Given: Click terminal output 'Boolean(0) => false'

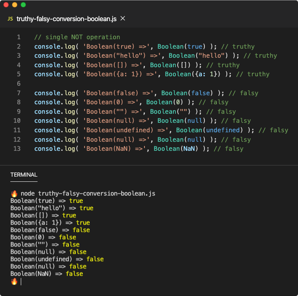Looking at the screenshot, I should tap(43, 237).
